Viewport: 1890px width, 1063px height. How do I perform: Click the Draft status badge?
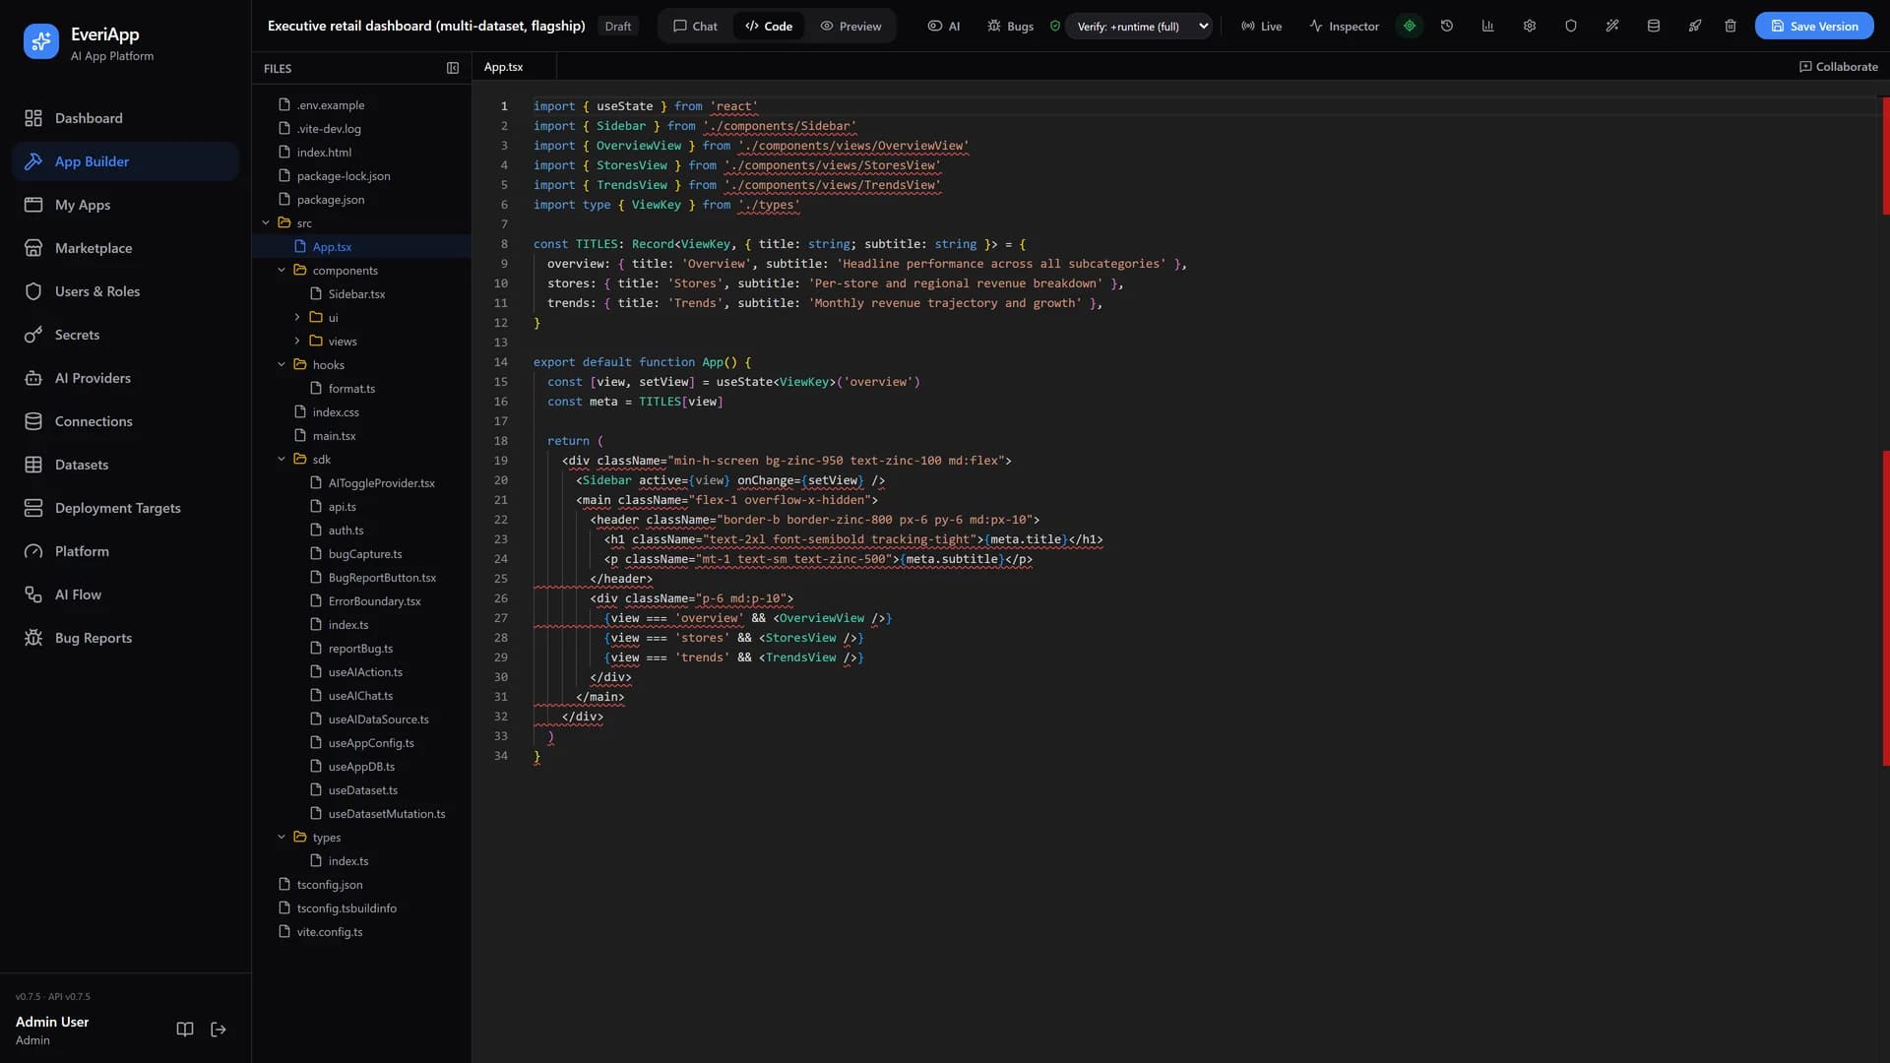[618, 27]
